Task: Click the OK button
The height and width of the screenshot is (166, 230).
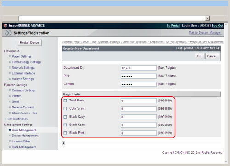Action: 200,56
